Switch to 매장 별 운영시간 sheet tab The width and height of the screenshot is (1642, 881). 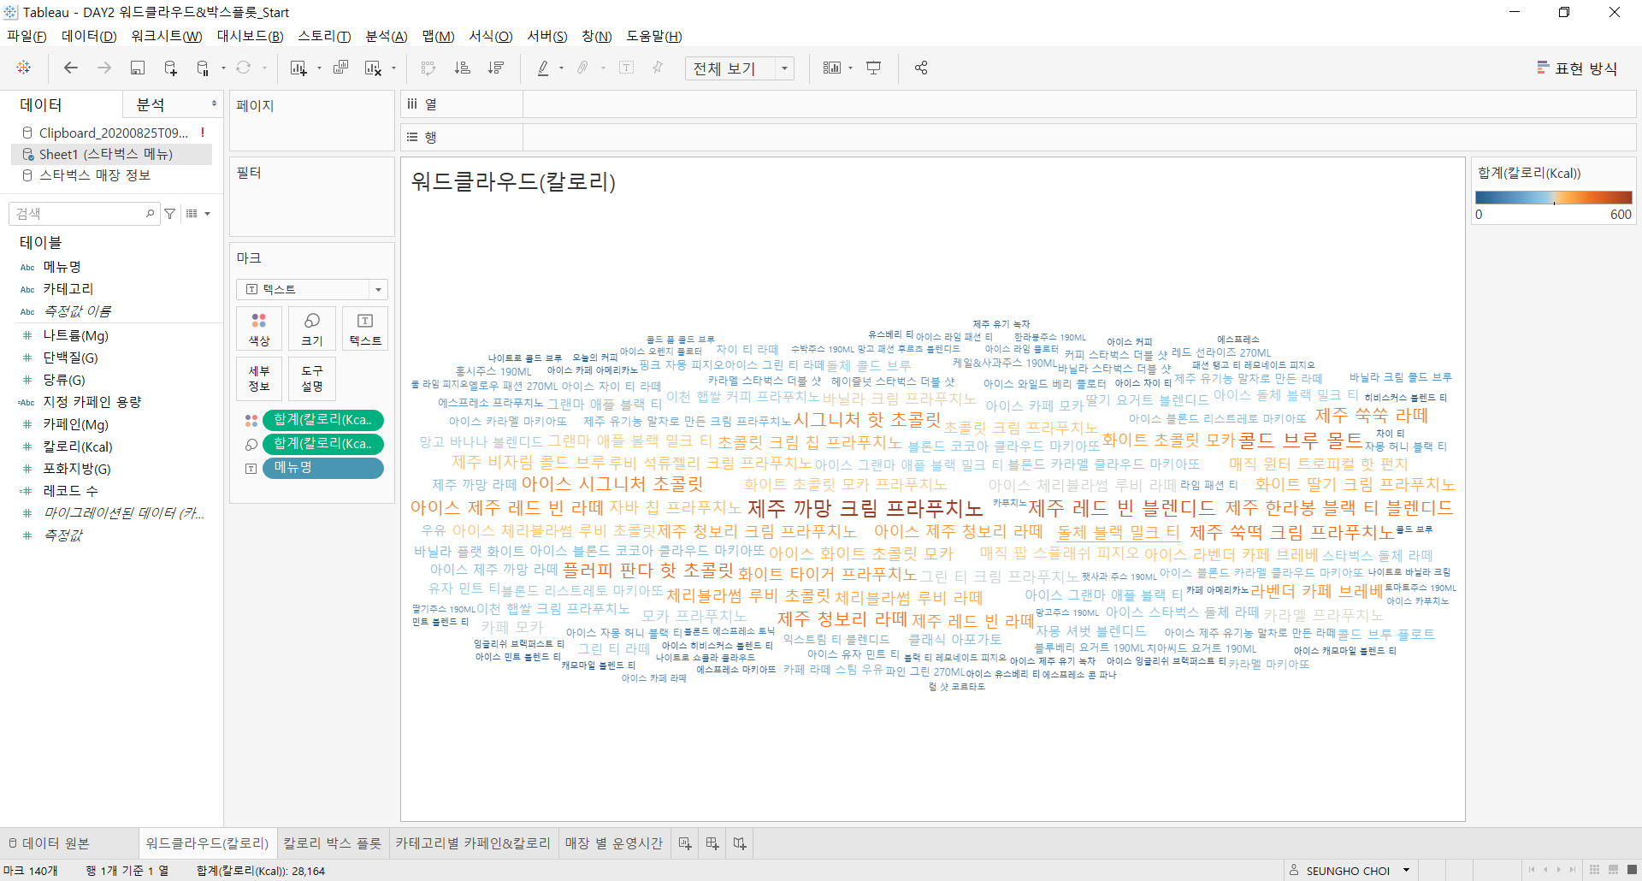pyautogui.click(x=614, y=843)
